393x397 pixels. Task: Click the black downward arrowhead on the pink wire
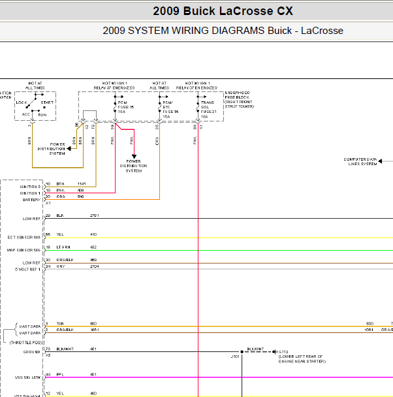[x=134, y=157]
